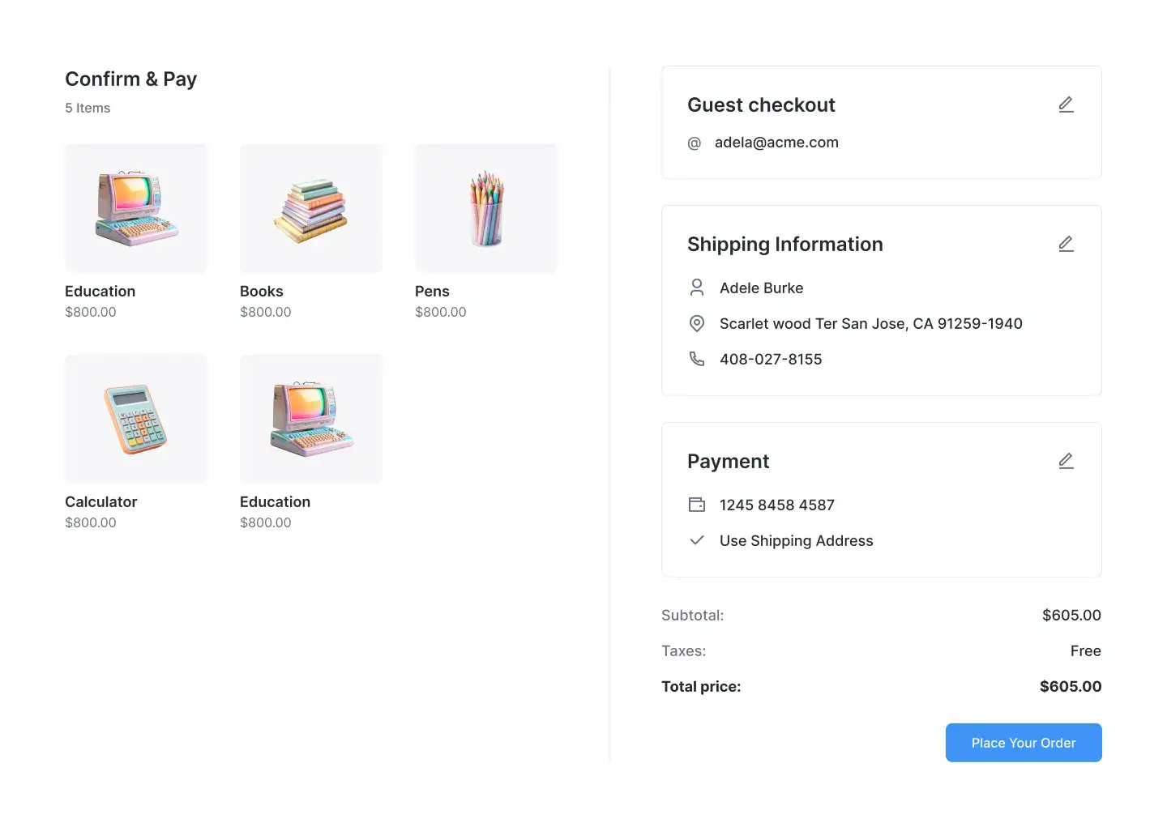This screenshot has width=1167, height=827.
Task: Select the person icon beside Adele Burke
Action: tap(696, 288)
